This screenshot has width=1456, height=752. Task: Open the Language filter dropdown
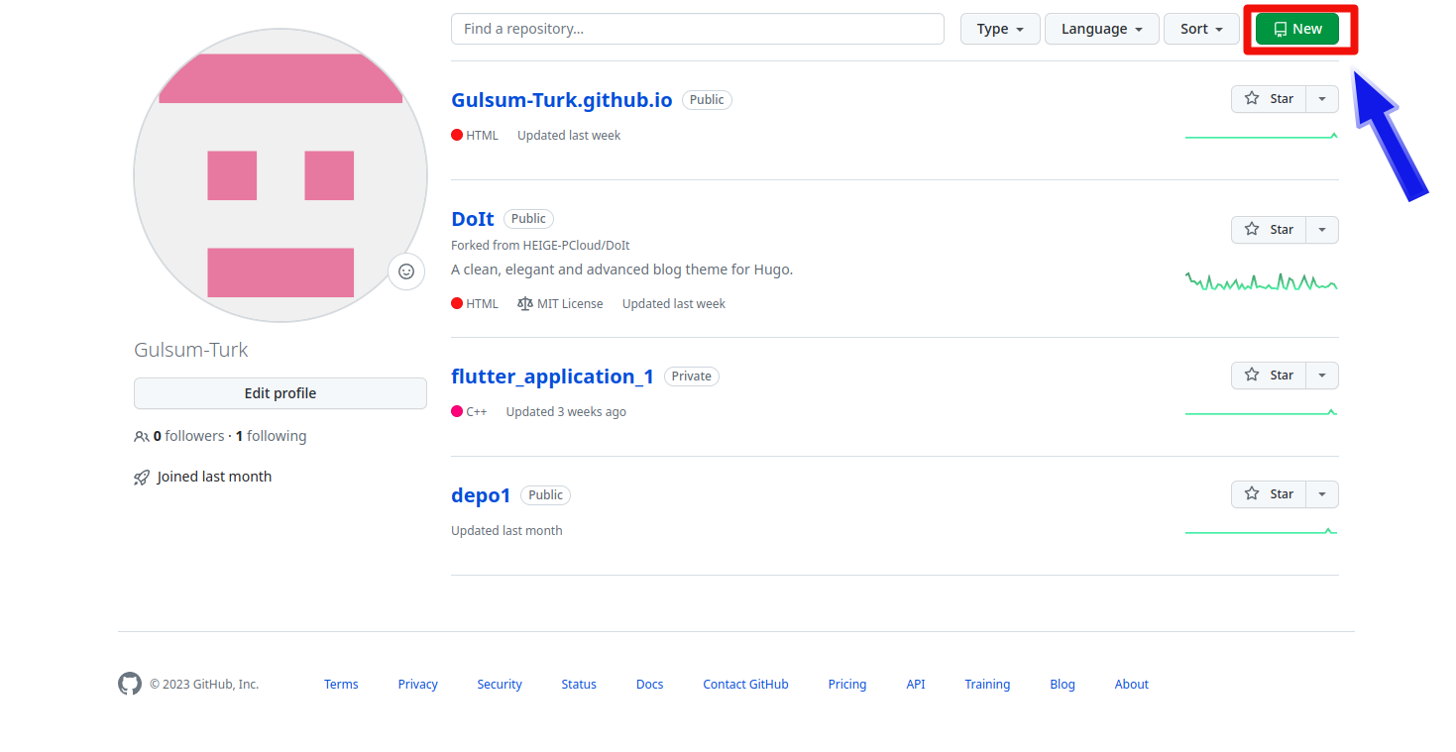1102,29
